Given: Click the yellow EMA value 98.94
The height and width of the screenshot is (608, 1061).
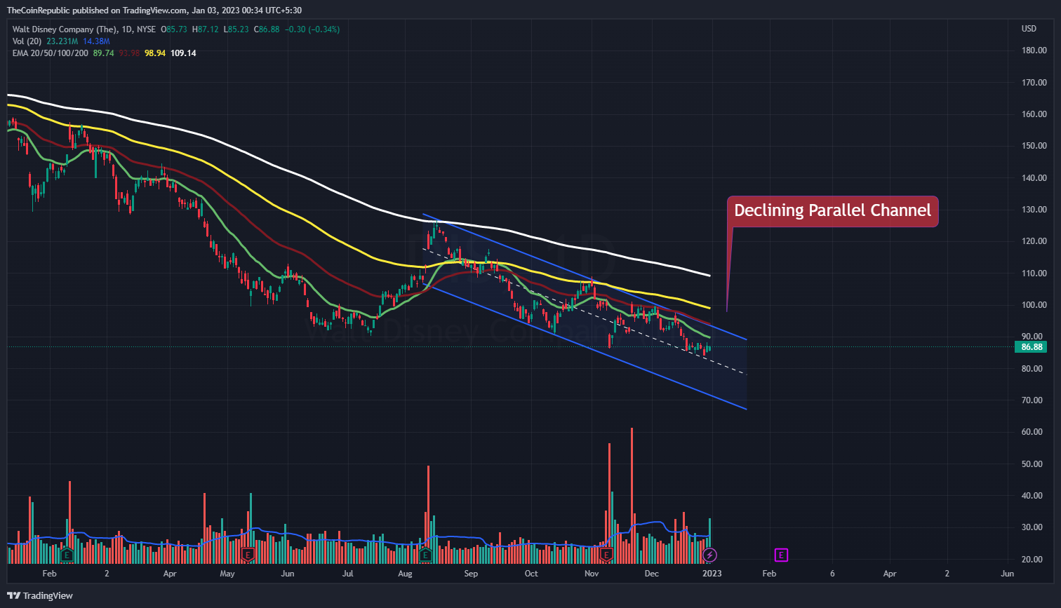Looking at the screenshot, I should (x=154, y=53).
